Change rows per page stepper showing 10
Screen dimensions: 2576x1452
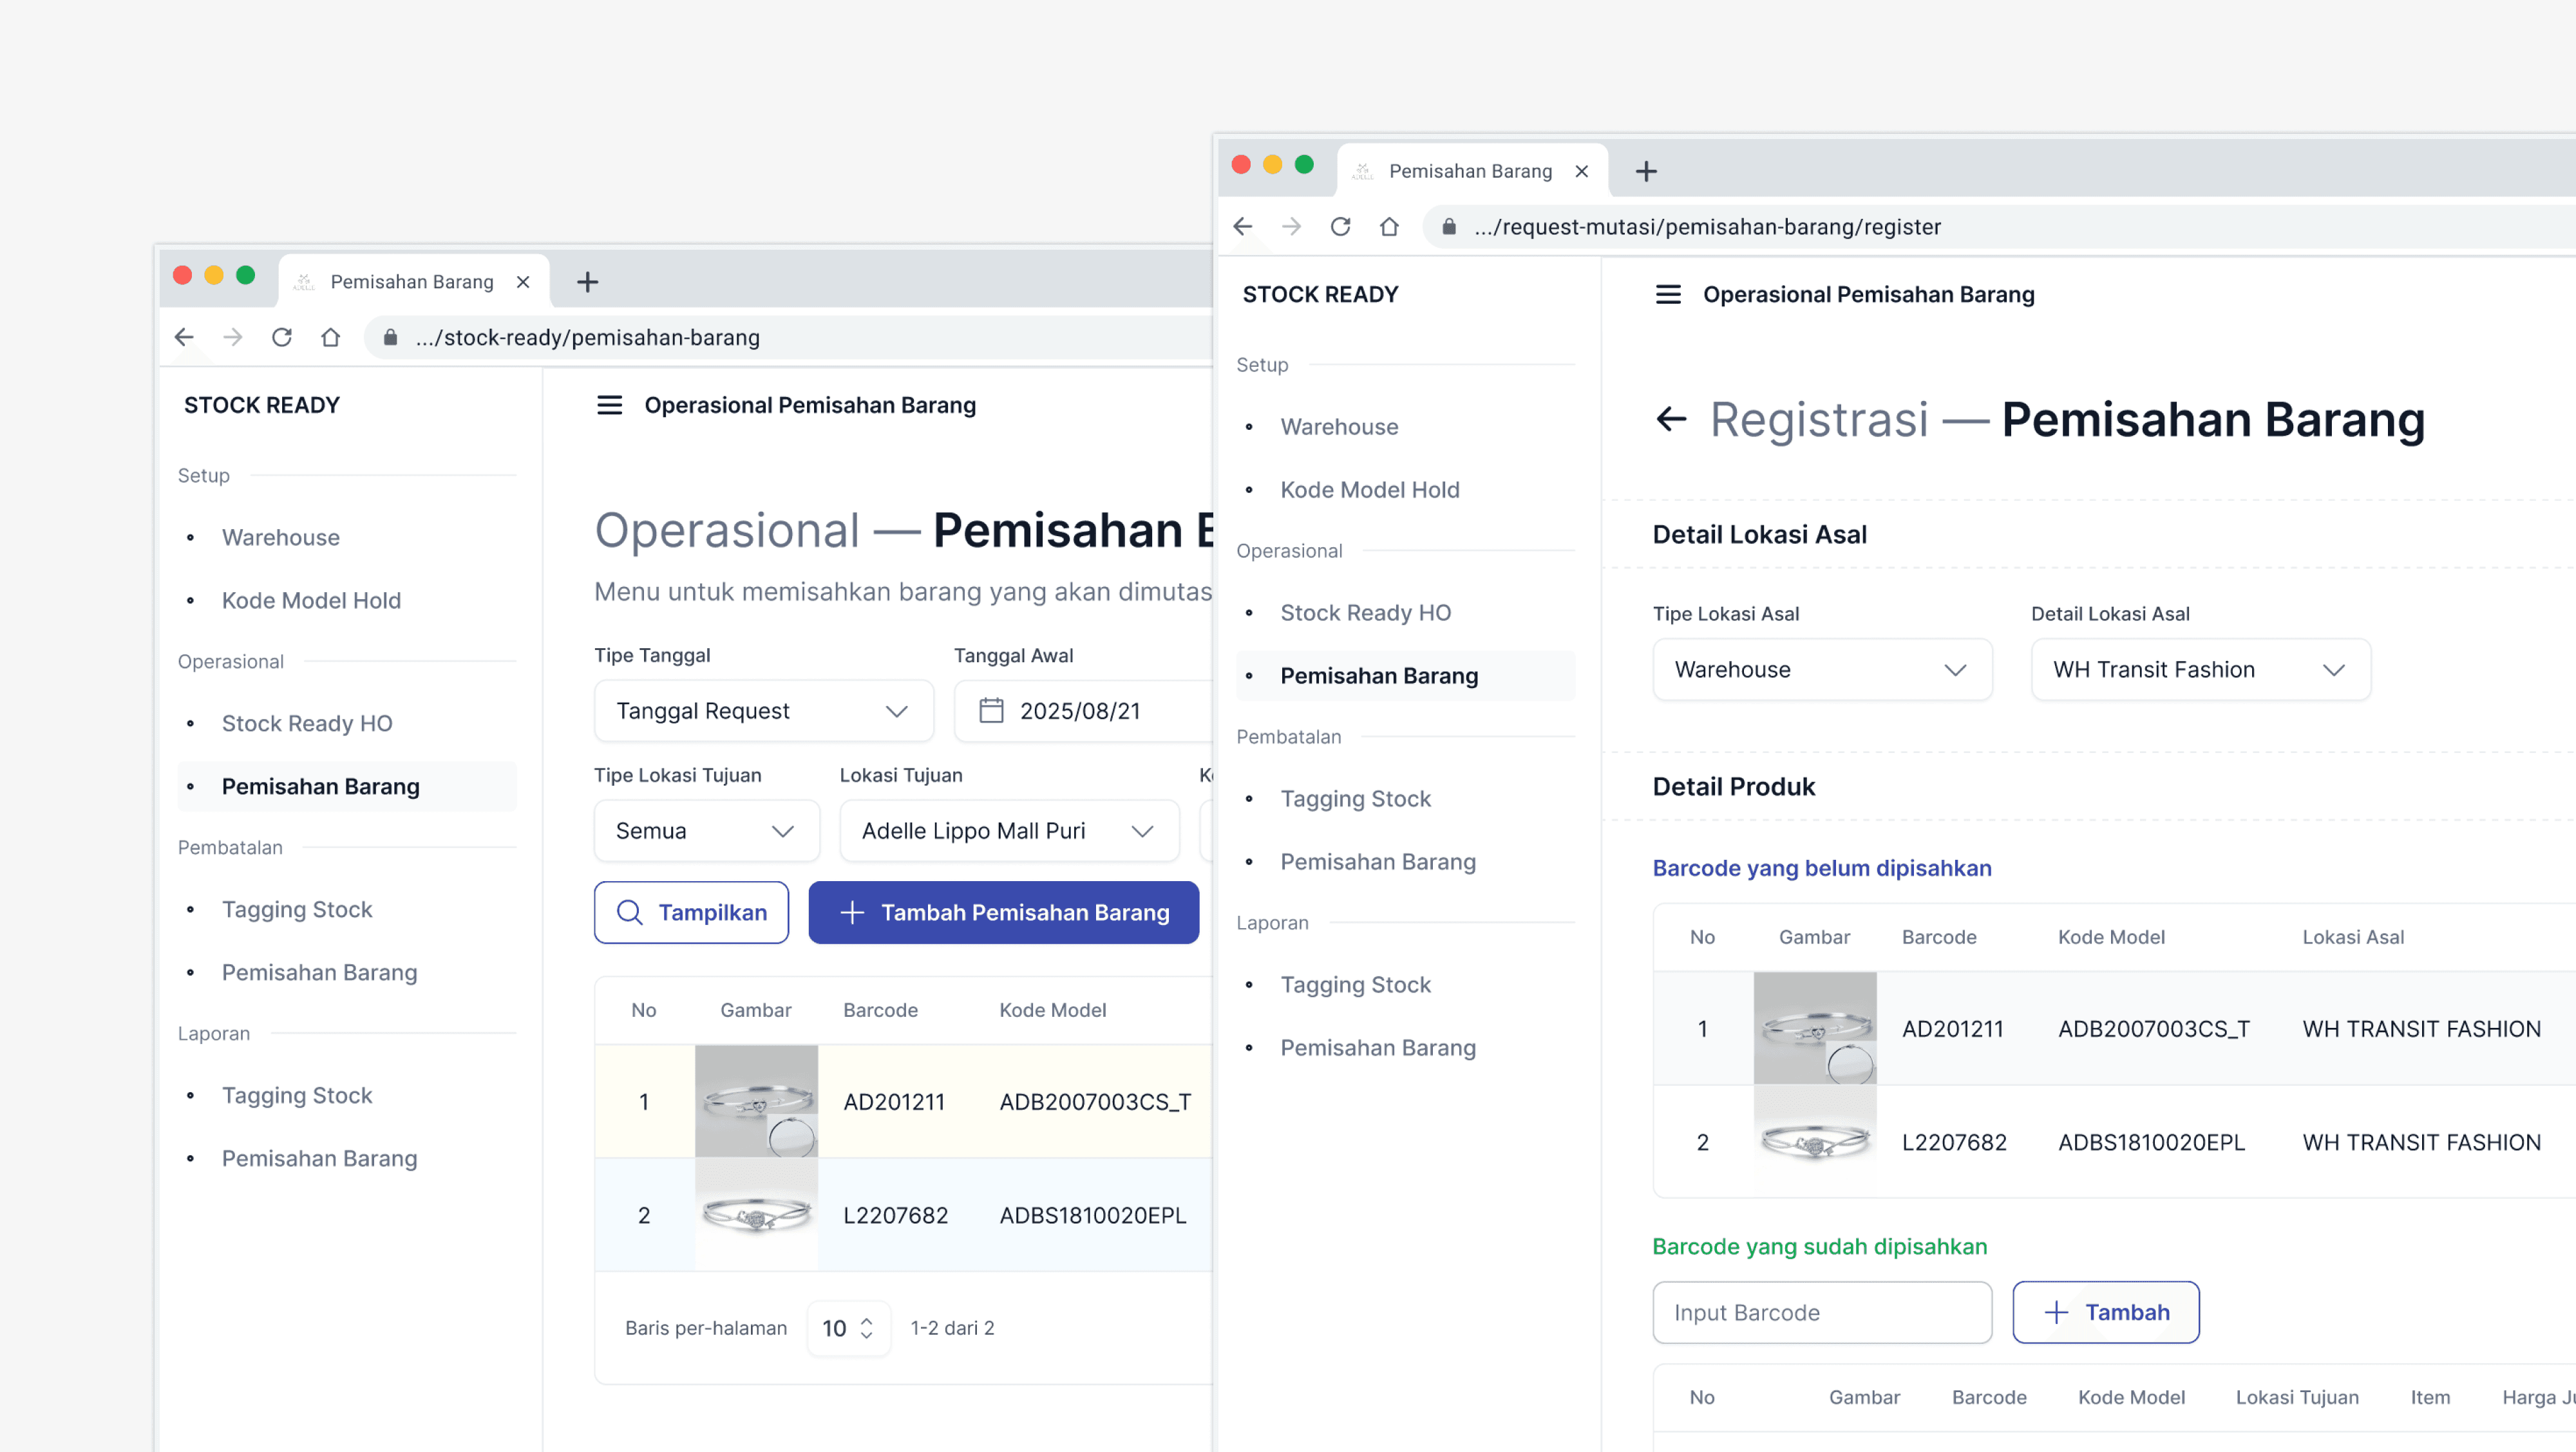pos(848,1328)
